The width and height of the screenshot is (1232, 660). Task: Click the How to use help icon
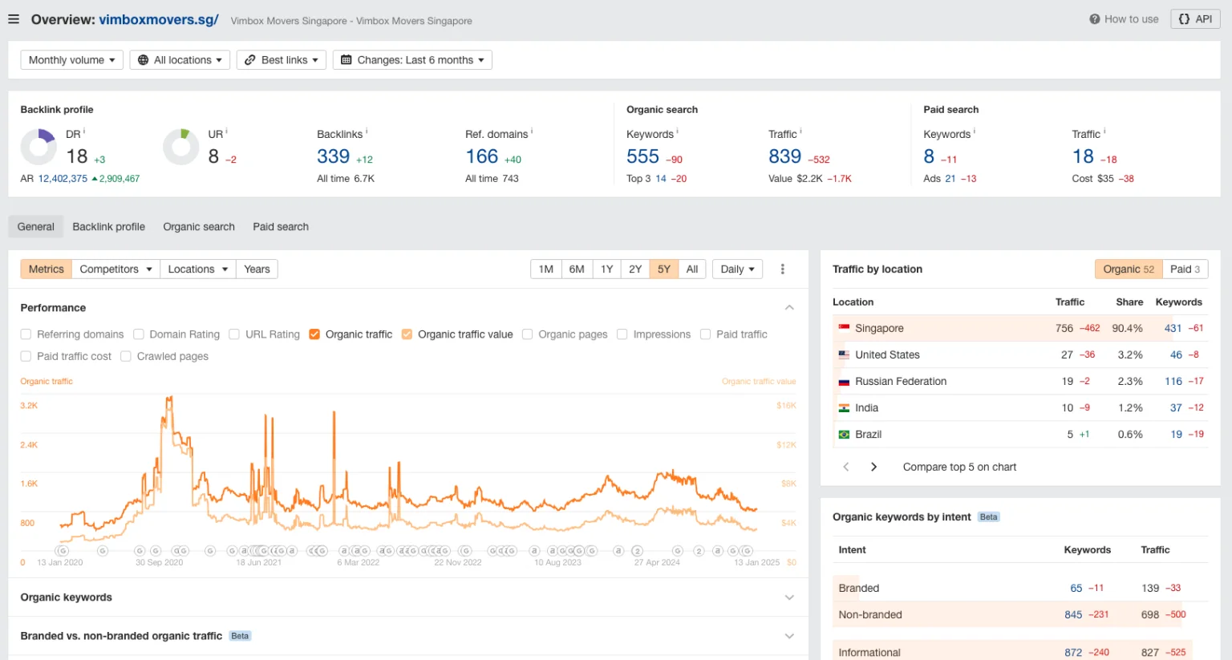pyautogui.click(x=1094, y=19)
